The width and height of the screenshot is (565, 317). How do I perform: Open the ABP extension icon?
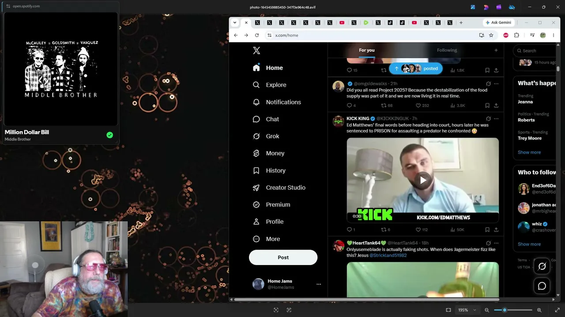[x=506, y=35]
